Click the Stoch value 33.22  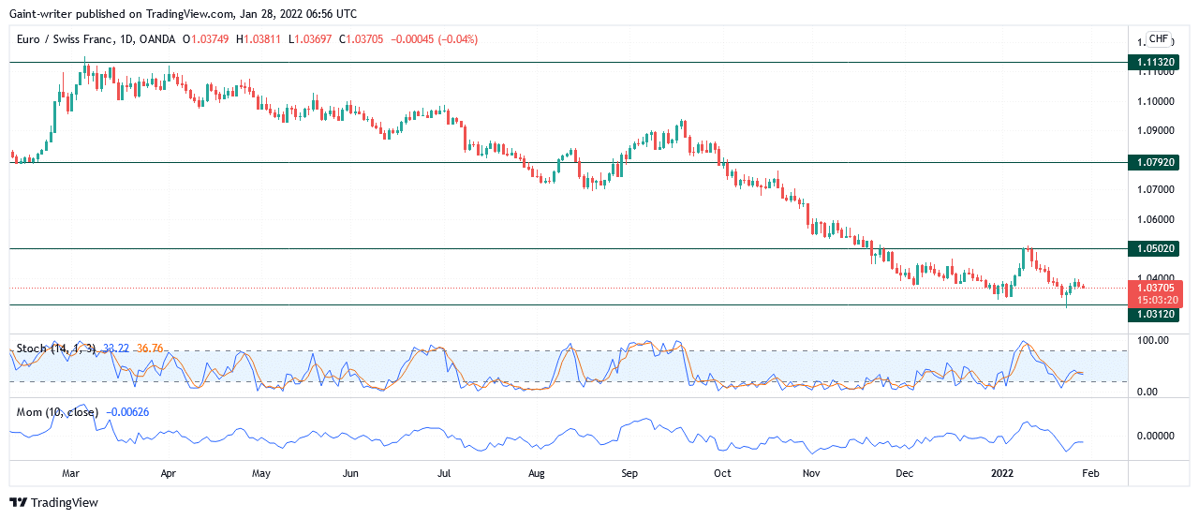click(x=114, y=348)
